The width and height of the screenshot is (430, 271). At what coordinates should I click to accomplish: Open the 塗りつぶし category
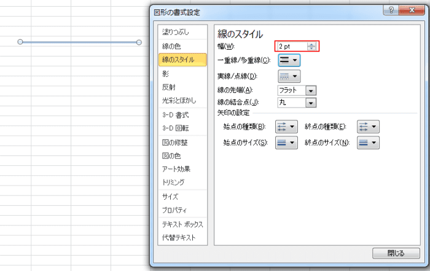(x=182, y=32)
